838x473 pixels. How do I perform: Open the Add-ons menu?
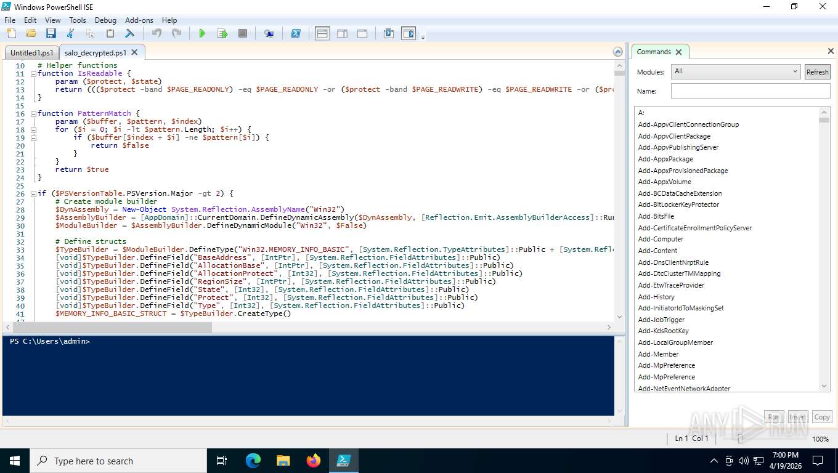pos(139,20)
